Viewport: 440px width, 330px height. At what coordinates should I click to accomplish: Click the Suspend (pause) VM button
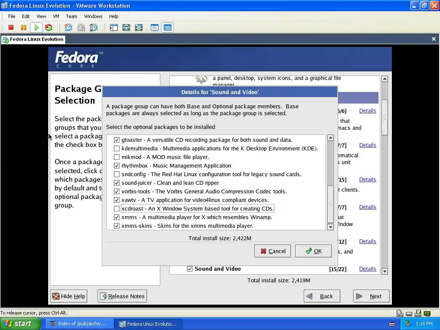[x=24, y=27]
